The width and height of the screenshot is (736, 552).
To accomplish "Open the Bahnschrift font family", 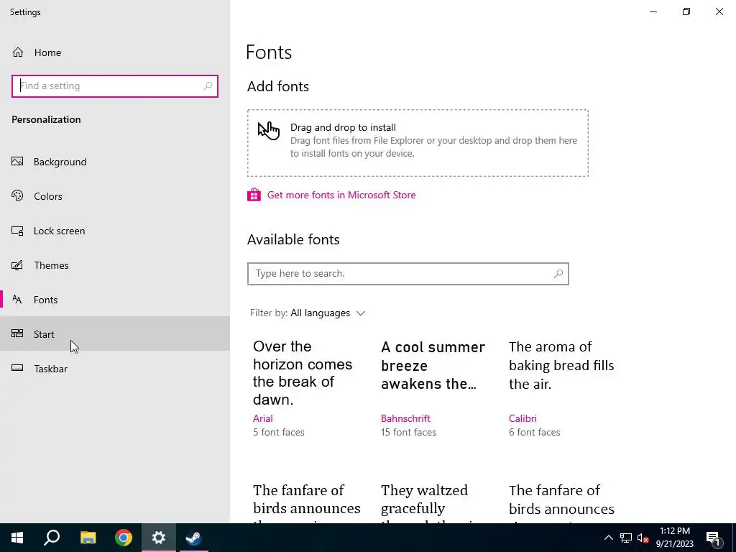I will 405,418.
